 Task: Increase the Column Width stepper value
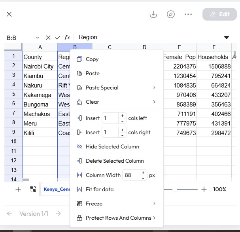[x=143, y=173]
